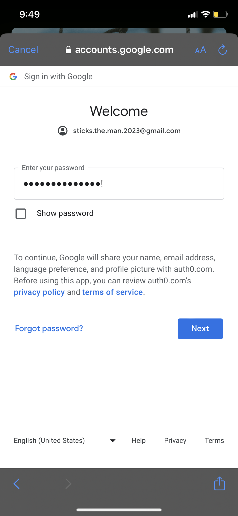
Task: Cancel the sign-in sheet
Action: tap(23, 50)
